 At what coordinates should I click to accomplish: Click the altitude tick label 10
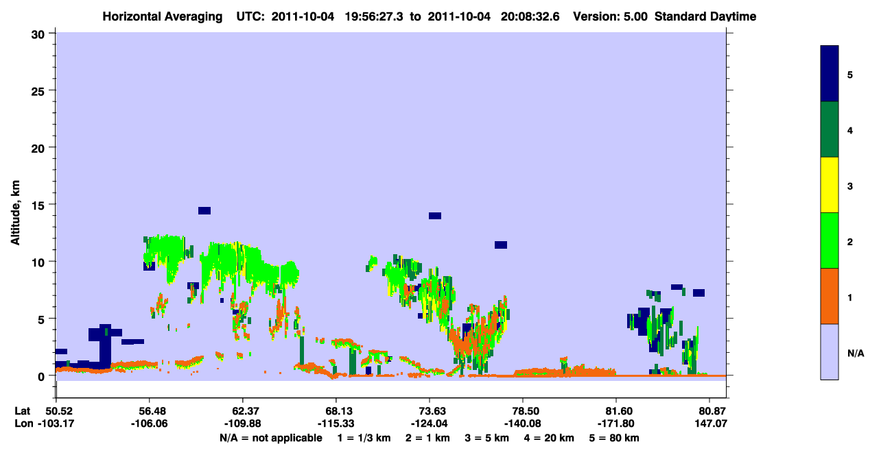coord(39,262)
